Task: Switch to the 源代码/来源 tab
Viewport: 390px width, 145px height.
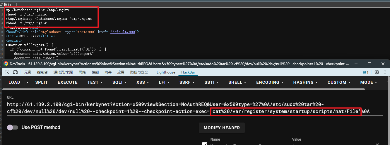Action: pos(63,72)
